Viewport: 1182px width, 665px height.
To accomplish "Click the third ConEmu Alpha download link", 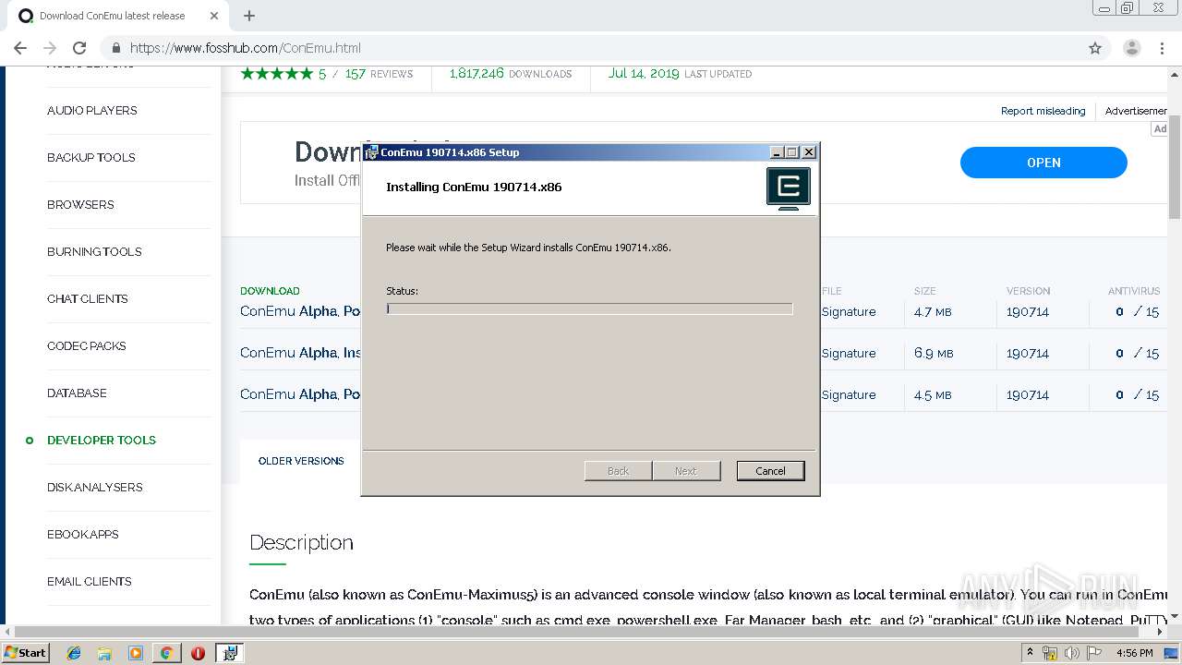I will [300, 394].
